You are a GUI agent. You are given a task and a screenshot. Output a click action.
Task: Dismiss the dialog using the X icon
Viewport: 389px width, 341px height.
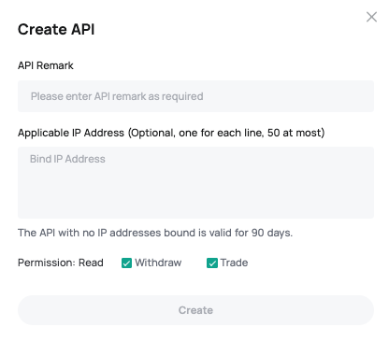(x=371, y=17)
